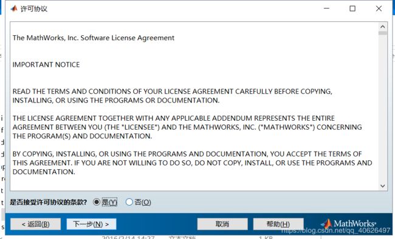This screenshot has height=239, width=395.
Task: Click the scroll up arrow of license text
Action: [x=382, y=27]
